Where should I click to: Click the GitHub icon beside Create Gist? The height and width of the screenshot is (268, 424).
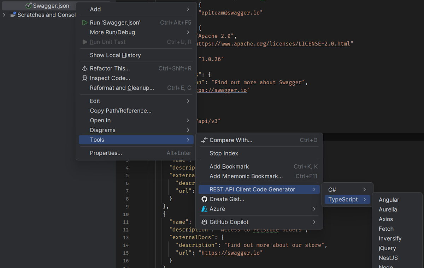click(204, 199)
